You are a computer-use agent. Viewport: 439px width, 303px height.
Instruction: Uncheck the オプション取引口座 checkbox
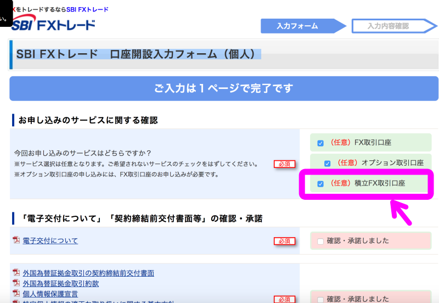click(327, 163)
